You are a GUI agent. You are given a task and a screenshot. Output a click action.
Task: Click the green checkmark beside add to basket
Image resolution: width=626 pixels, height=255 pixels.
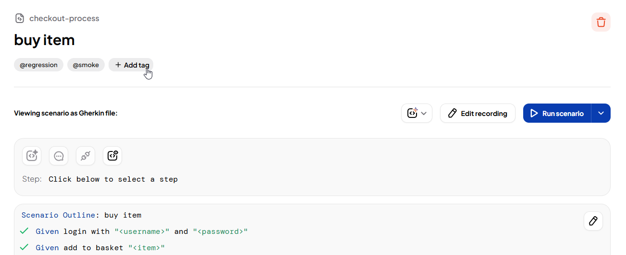[24, 248]
